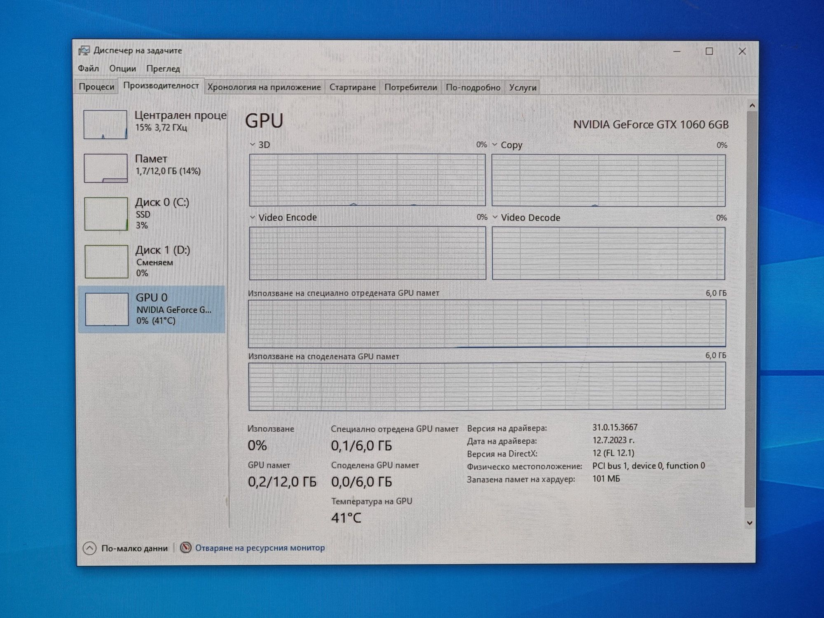Image resolution: width=824 pixels, height=618 pixels.
Task: Click the dedicated GPU memory usage graph
Action: pyautogui.click(x=487, y=324)
